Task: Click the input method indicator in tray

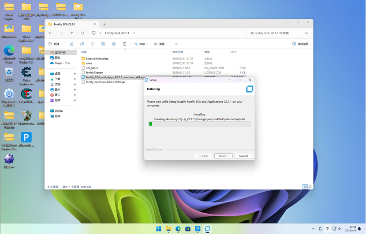Action: 327,229
